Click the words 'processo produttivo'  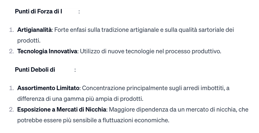pyautogui.click(x=193, y=51)
